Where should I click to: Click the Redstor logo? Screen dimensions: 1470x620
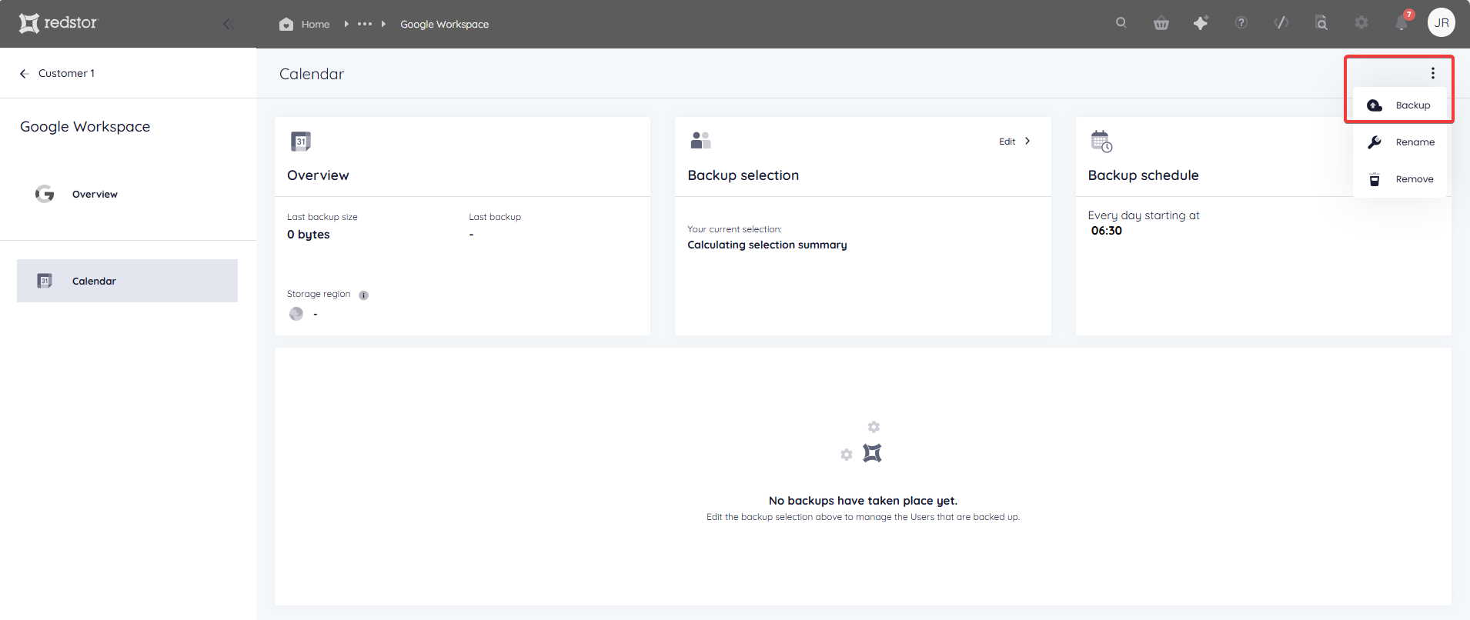(x=58, y=23)
